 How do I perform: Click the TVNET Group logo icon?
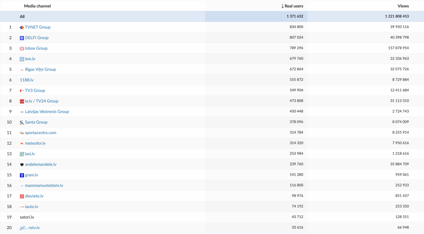click(x=22, y=27)
